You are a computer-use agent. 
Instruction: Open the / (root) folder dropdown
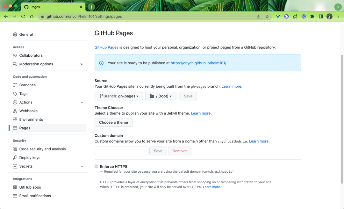click(161, 96)
